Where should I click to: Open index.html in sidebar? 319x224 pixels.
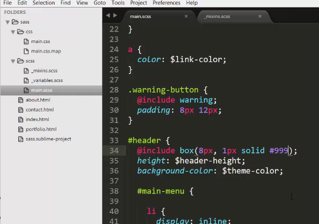click(37, 119)
